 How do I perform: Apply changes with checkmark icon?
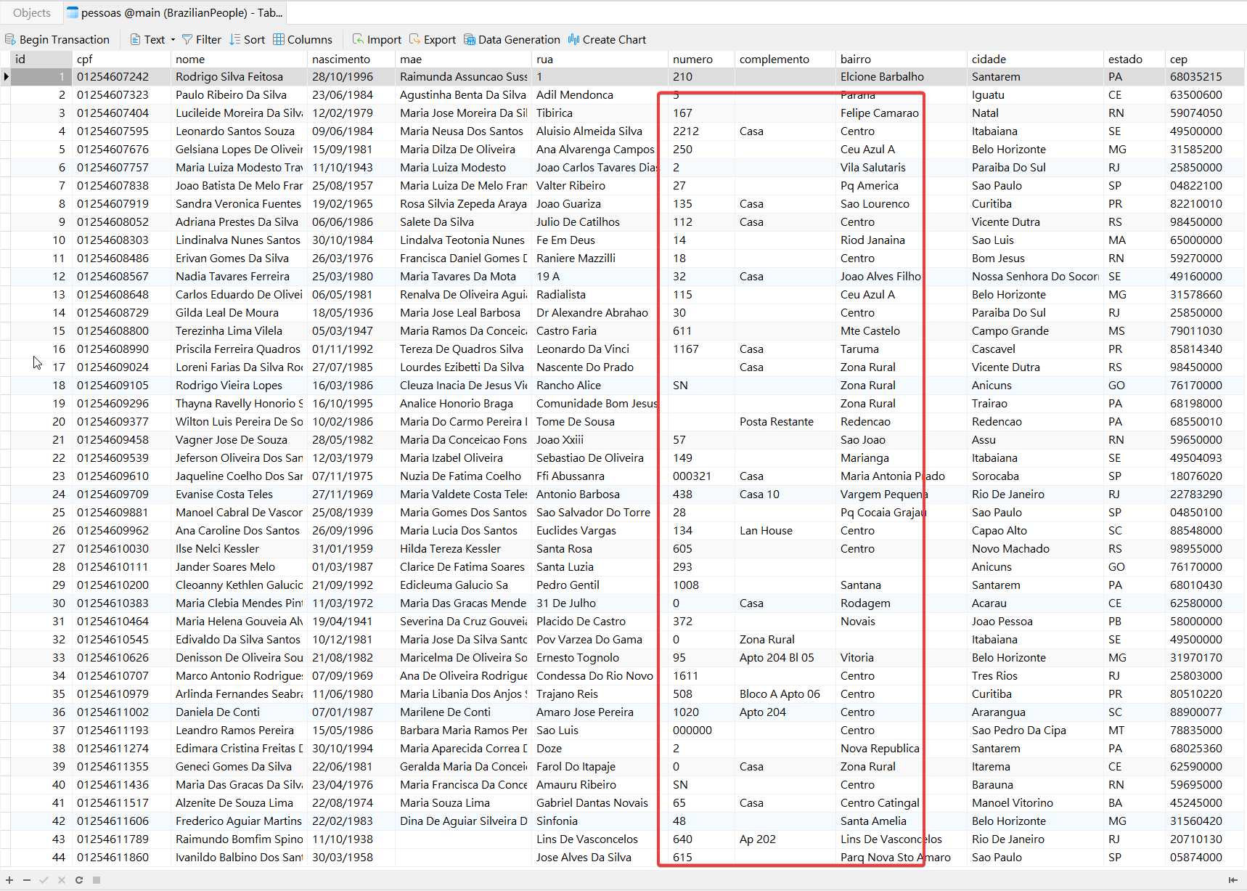(44, 880)
